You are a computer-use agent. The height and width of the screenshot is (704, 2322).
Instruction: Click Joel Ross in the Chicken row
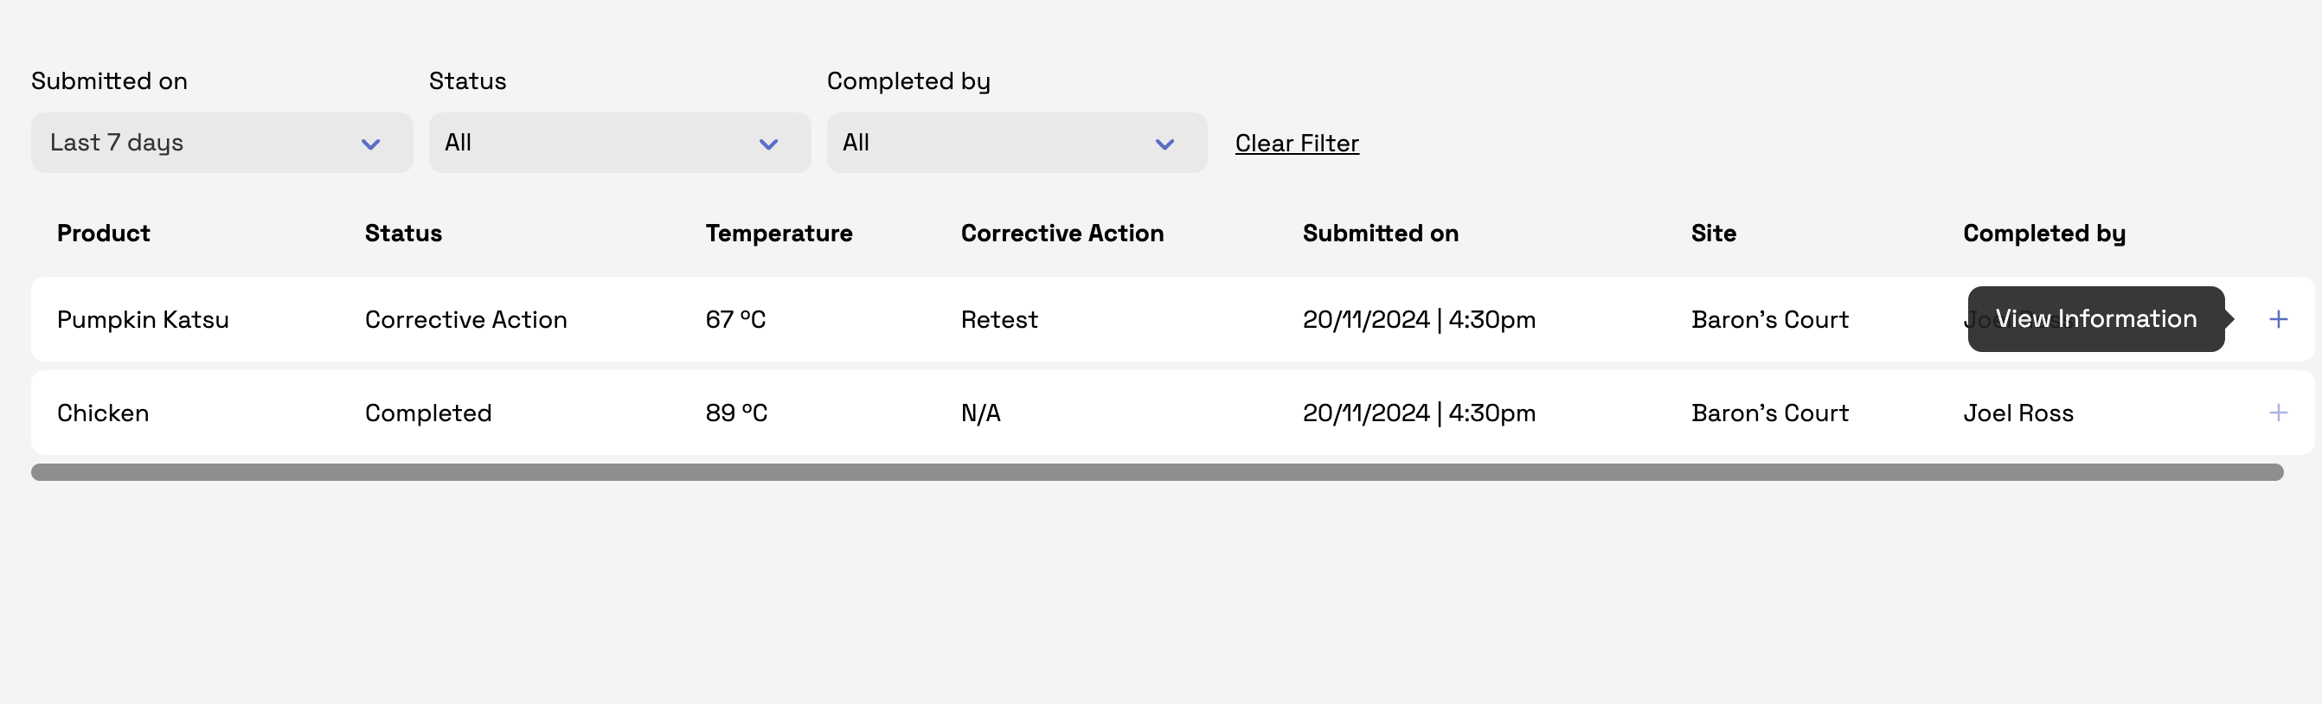[2018, 413]
